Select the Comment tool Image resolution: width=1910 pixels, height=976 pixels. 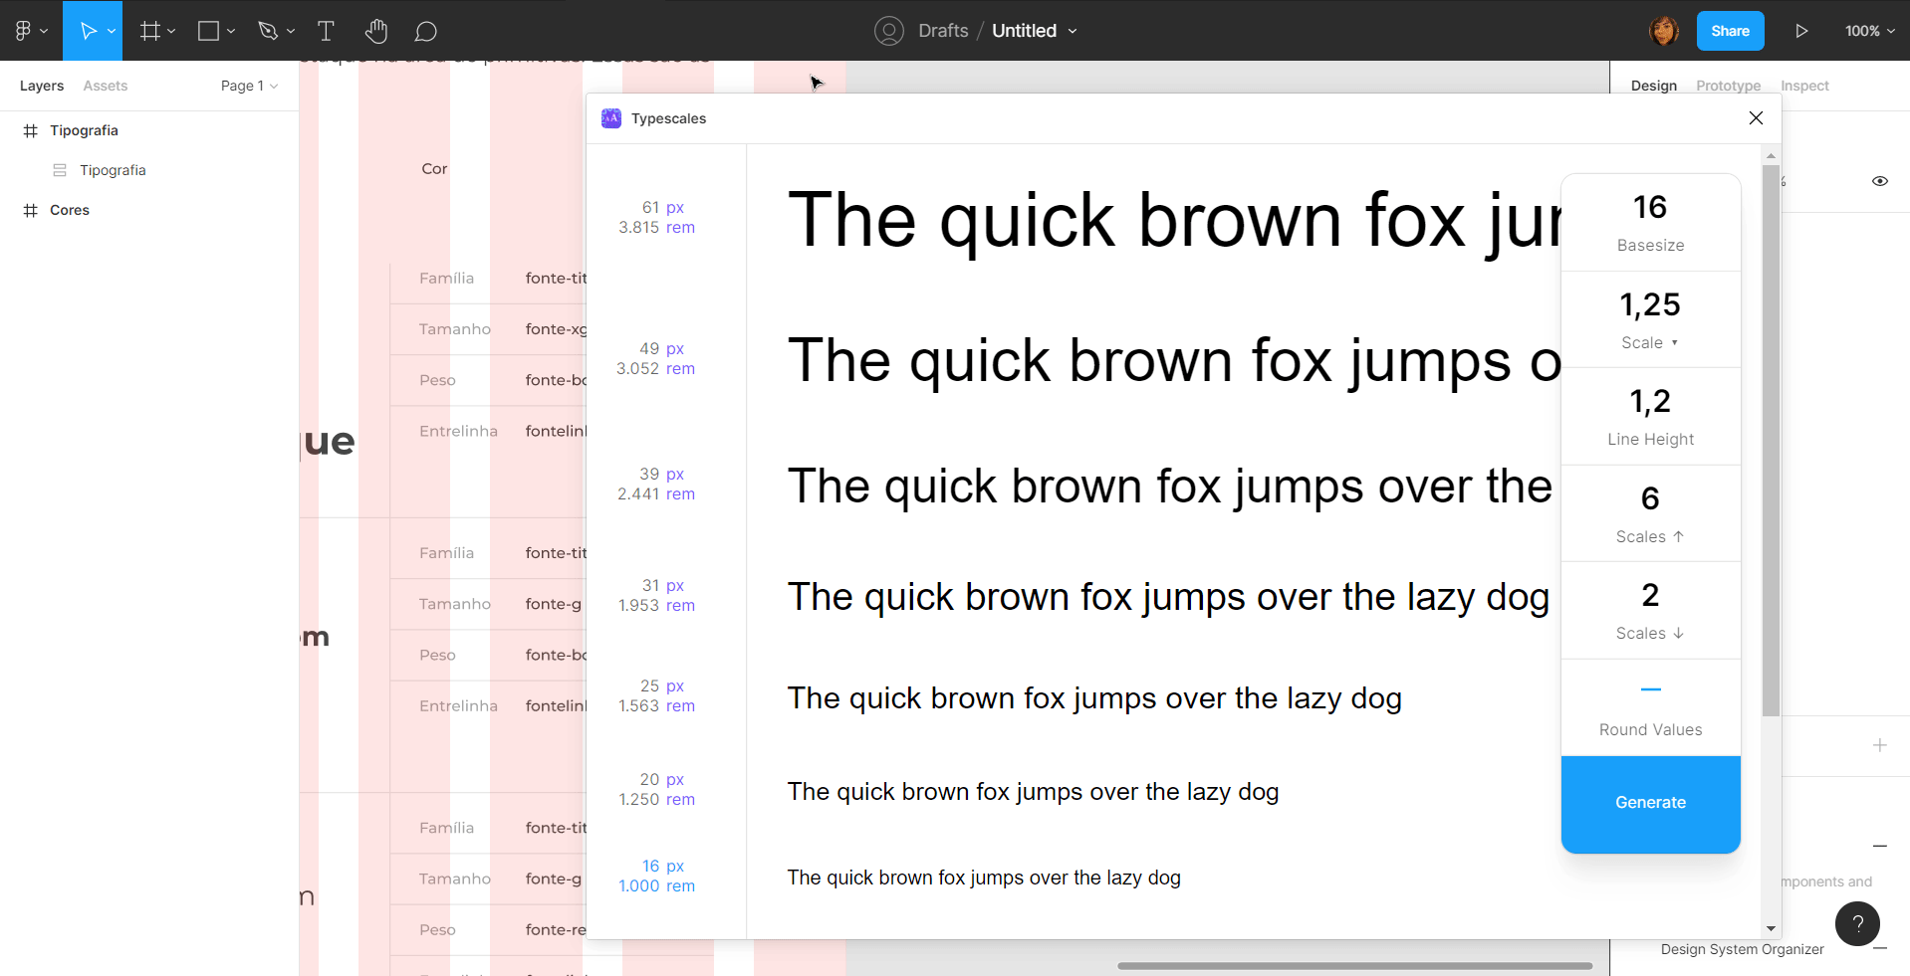pos(425,32)
